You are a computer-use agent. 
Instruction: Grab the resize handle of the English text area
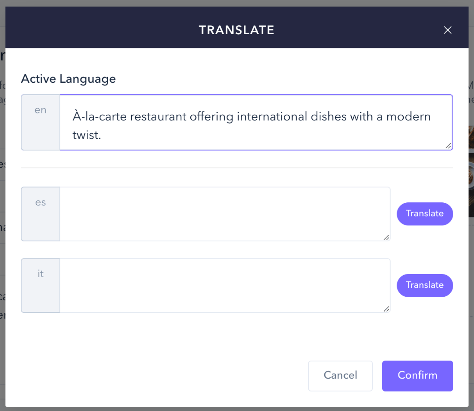coord(448,146)
